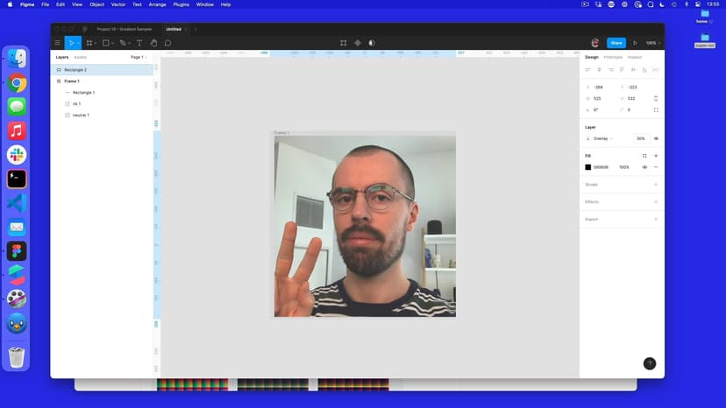Click the Align top icon
Screen dimensions: 726x408
(x=622, y=70)
